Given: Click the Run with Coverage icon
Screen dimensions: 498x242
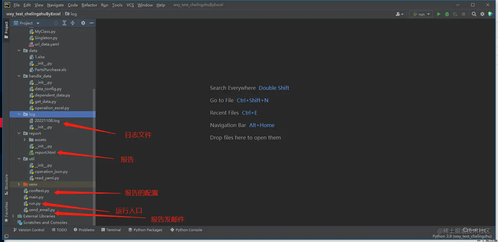Looking at the screenshot, I should pyautogui.click(x=456, y=14).
